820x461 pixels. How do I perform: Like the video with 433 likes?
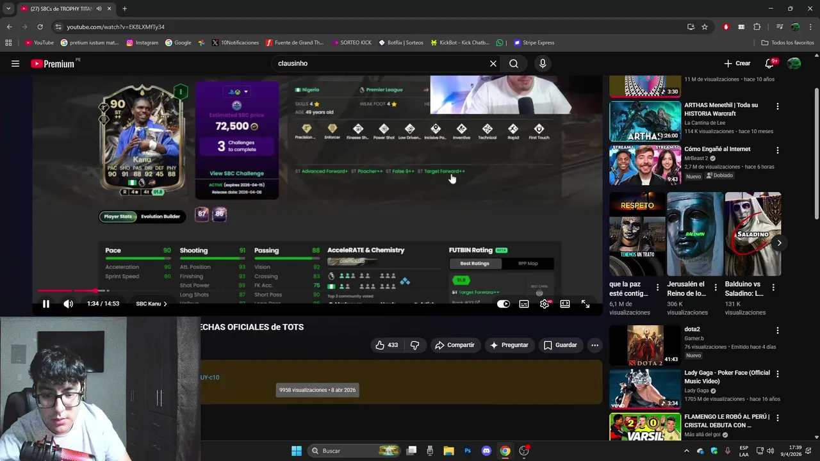[386, 345]
